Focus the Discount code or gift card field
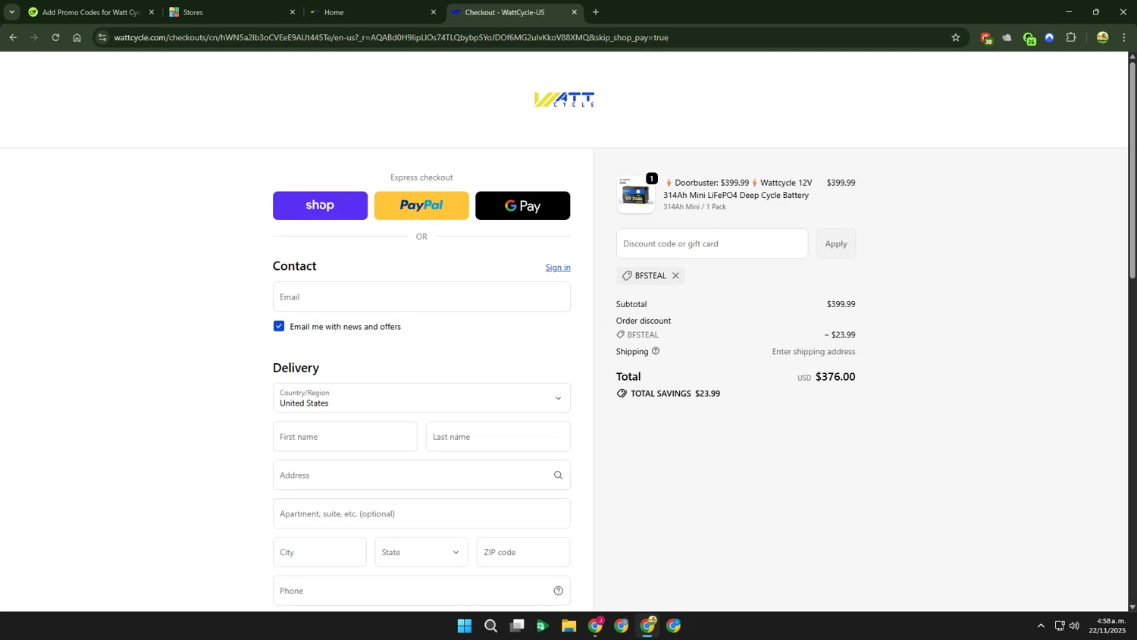This screenshot has height=640, width=1137. (712, 243)
